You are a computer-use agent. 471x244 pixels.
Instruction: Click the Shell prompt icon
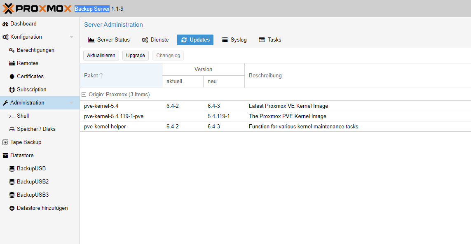[x=12, y=116]
